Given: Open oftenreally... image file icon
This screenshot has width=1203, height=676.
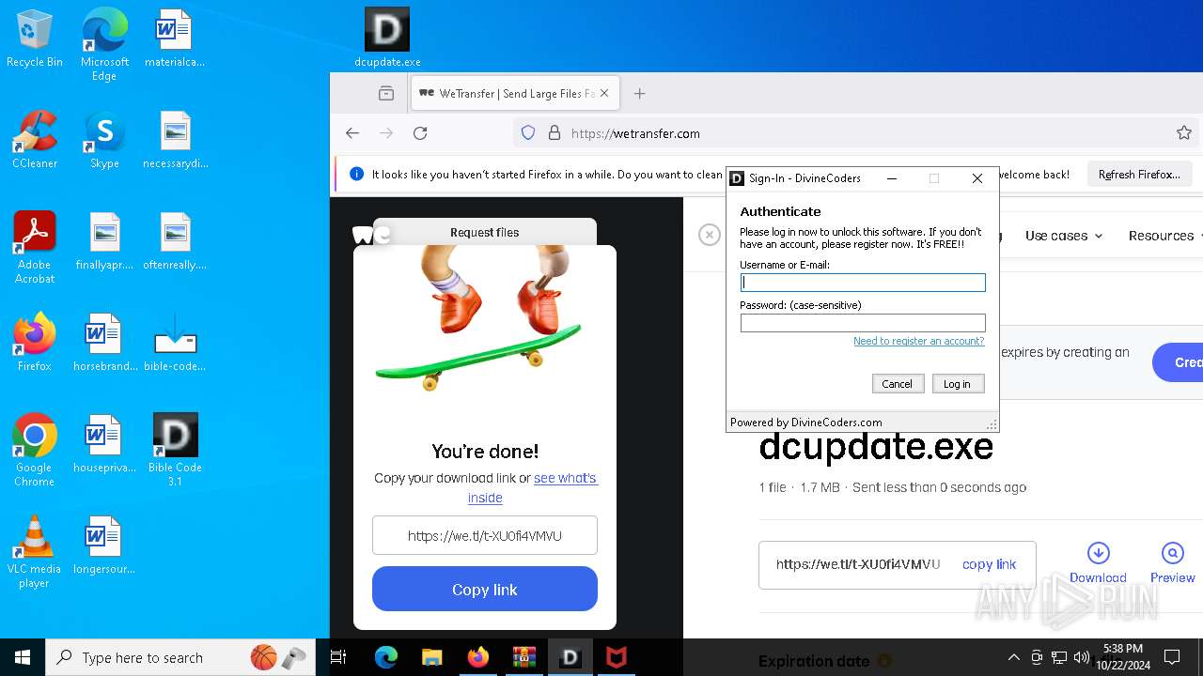Looking at the screenshot, I should (x=175, y=241).
